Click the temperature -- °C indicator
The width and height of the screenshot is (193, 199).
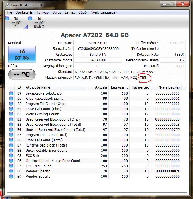(x=22, y=74)
